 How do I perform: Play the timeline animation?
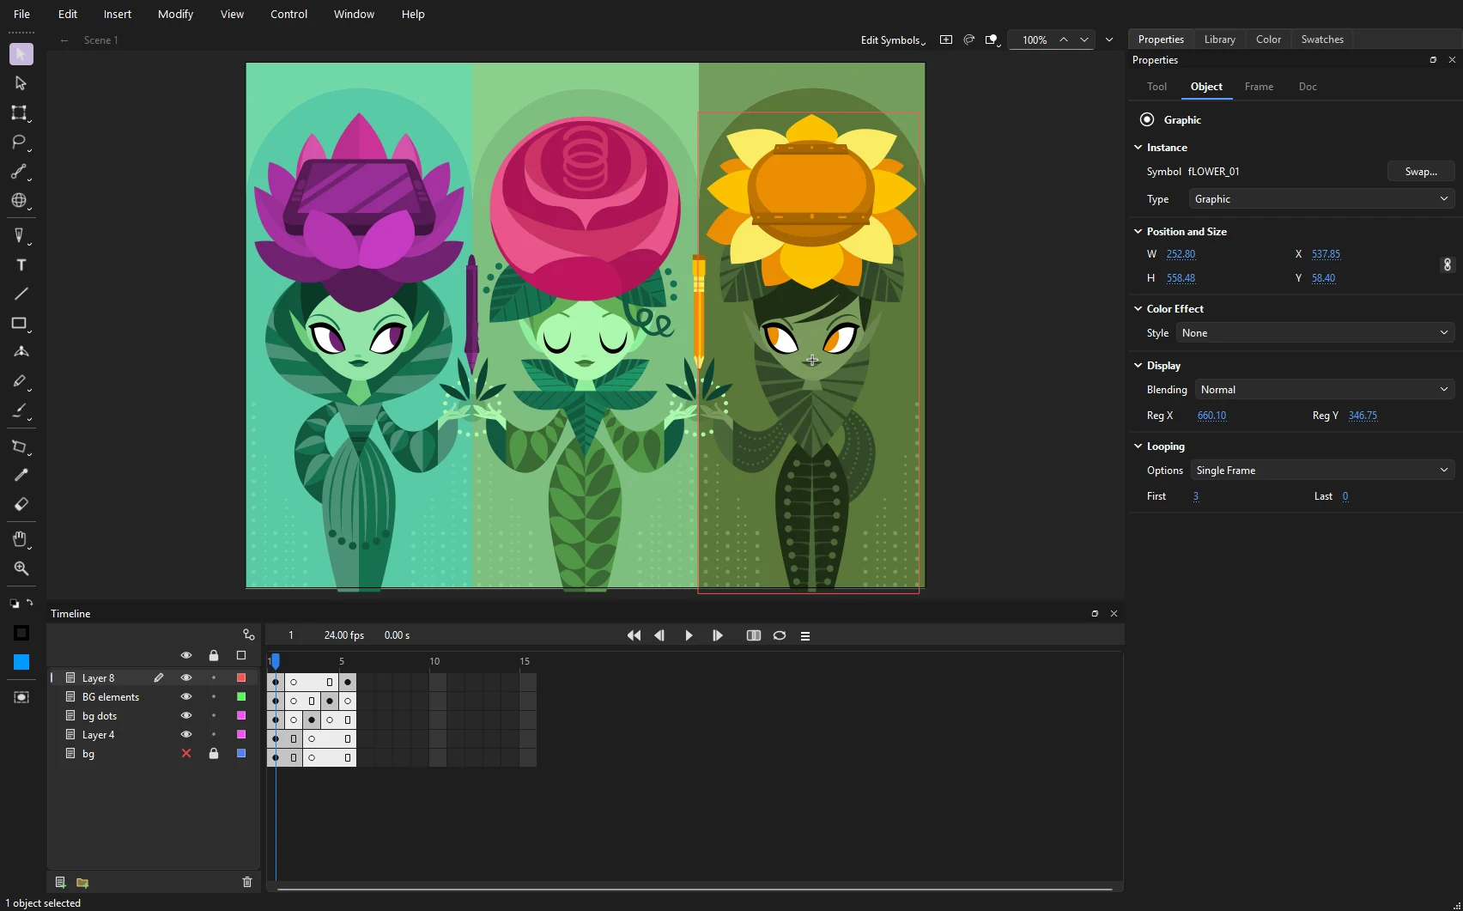(x=689, y=635)
